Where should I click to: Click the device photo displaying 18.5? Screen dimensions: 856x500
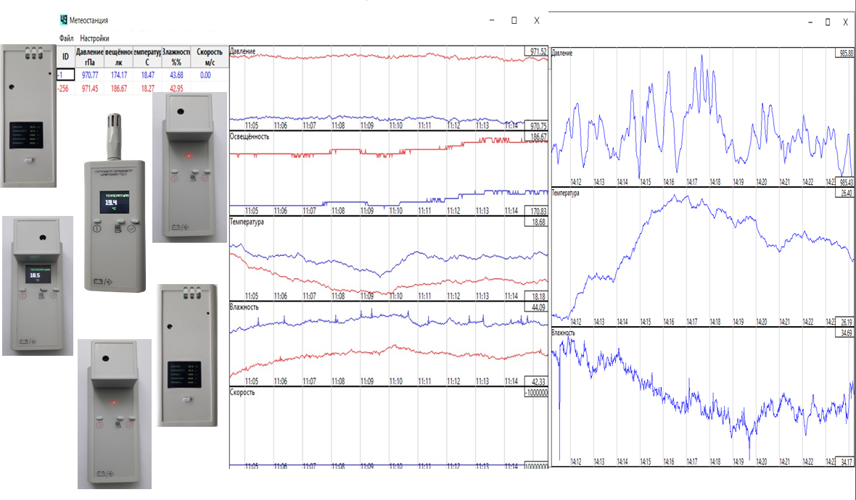pos(37,286)
